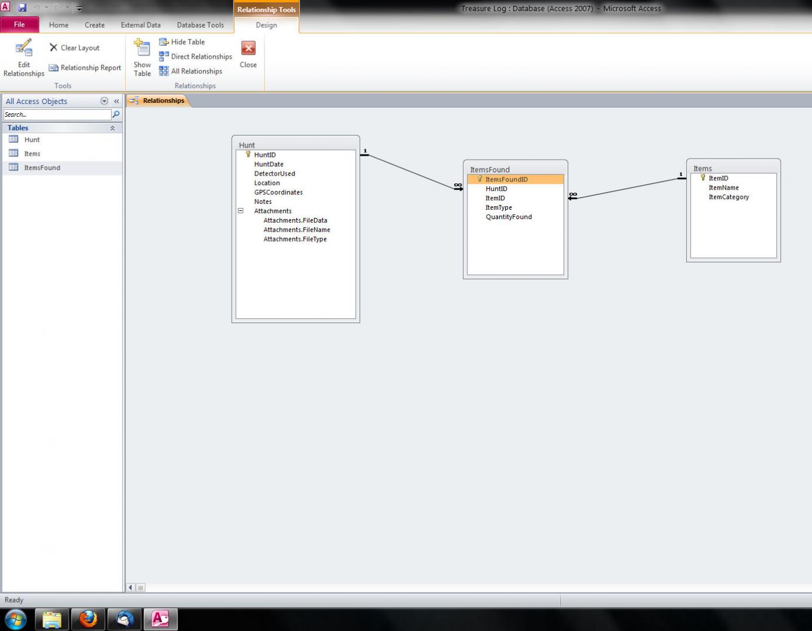Screen dimensions: 812x631
Task: Click the All Relationships icon
Action: tap(164, 71)
